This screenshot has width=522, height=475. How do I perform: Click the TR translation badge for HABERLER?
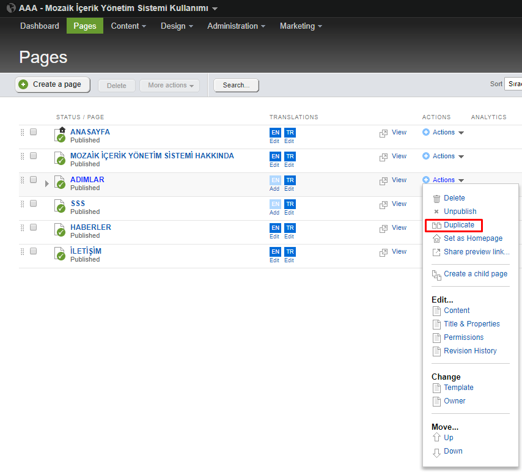coord(290,227)
